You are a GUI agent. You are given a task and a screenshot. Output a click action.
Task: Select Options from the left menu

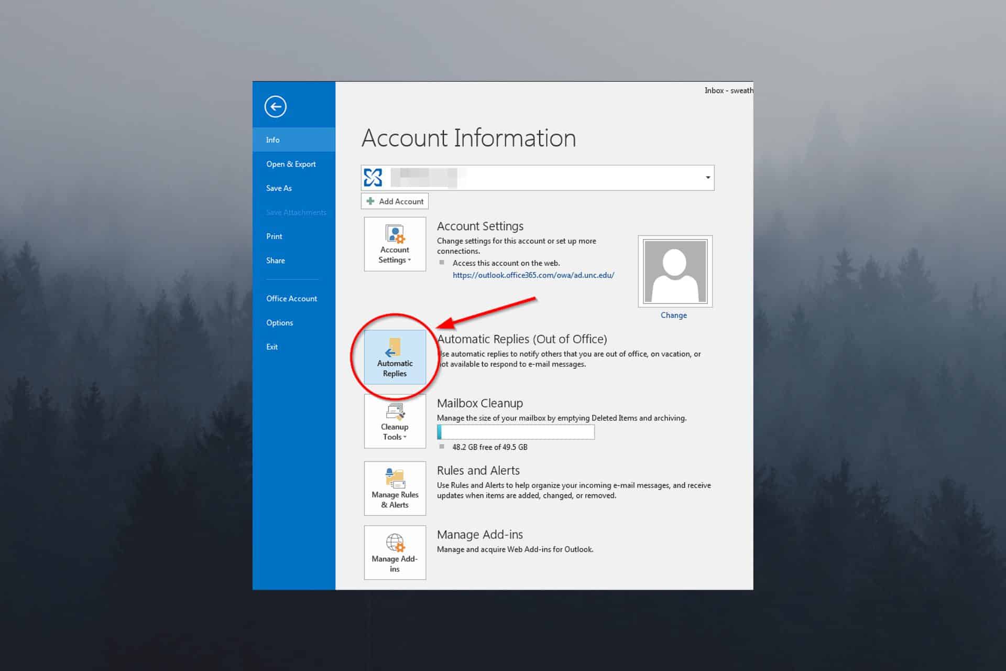(280, 323)
